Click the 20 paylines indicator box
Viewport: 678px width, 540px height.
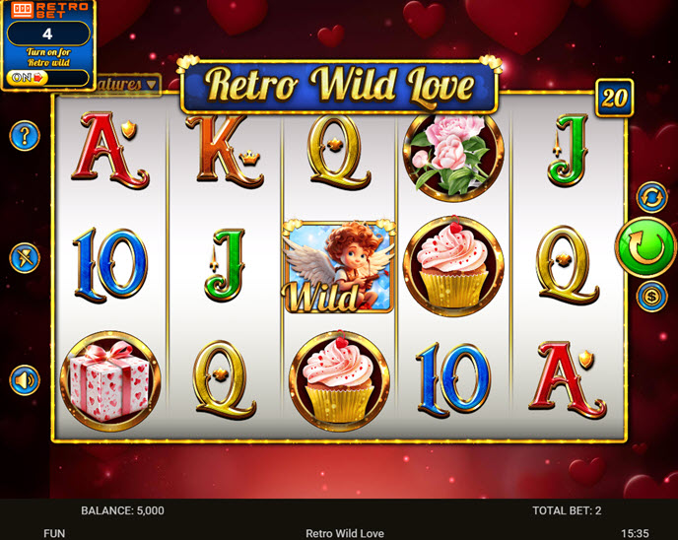(614, 98)
